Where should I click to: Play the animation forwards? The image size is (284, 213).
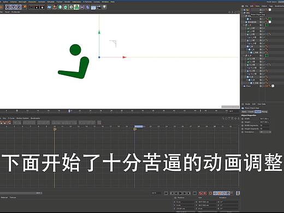click(x=180, y=193)
